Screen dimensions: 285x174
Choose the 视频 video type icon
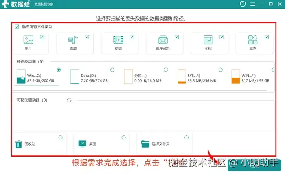[118, 40]
